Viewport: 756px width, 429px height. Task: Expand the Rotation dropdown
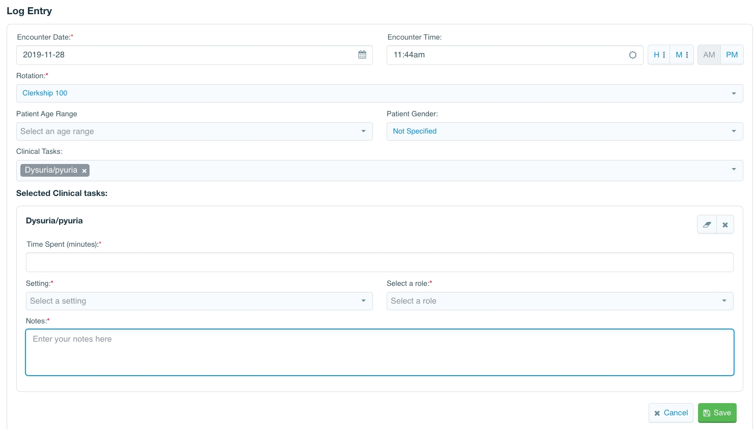point(379,93)
